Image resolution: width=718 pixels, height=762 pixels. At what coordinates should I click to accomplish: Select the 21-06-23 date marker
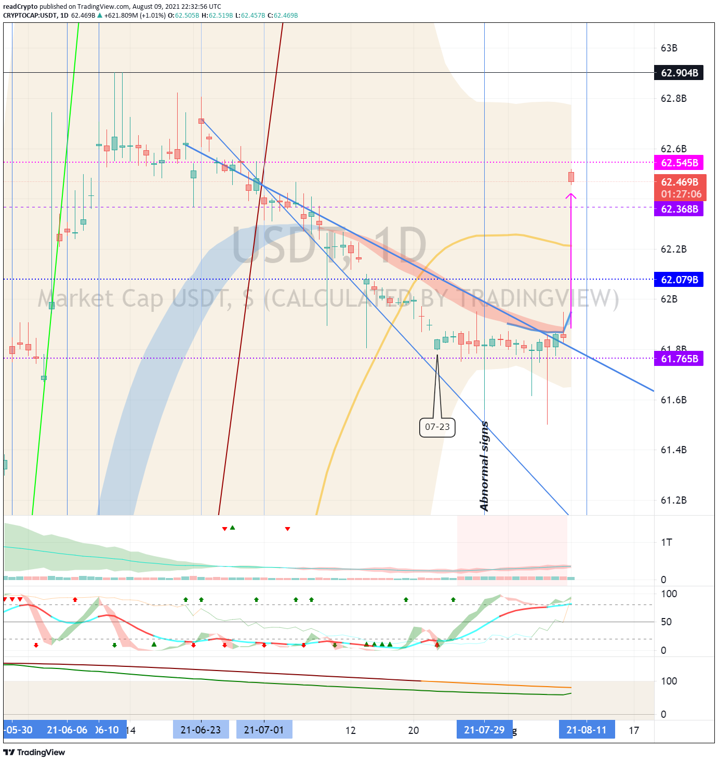click(201, 730)
